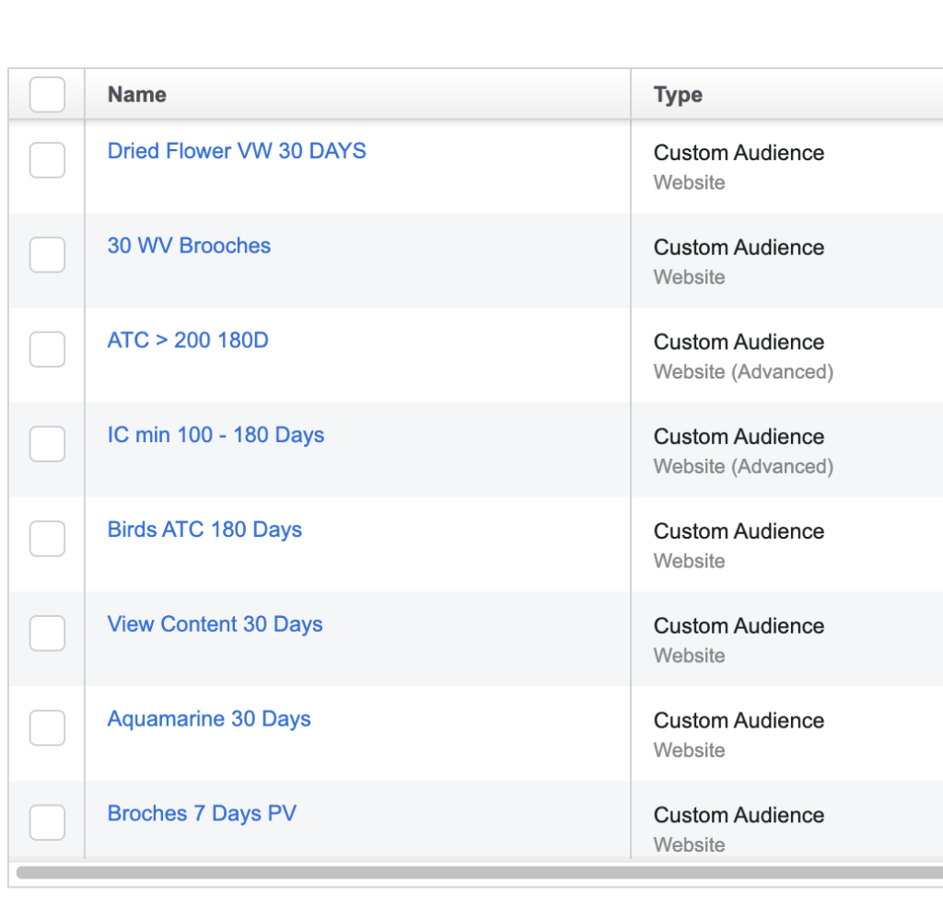This screenshot has height=919, width=943.
Task: Click the Aquamarine 30 Days audience name
Action: pos(209,719)
